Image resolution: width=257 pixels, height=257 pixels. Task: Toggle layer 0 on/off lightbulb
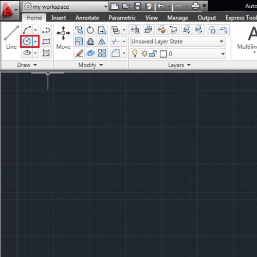click(135, 53)
